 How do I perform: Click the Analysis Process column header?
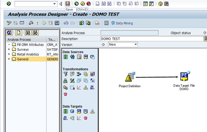(x=26, y=40)
